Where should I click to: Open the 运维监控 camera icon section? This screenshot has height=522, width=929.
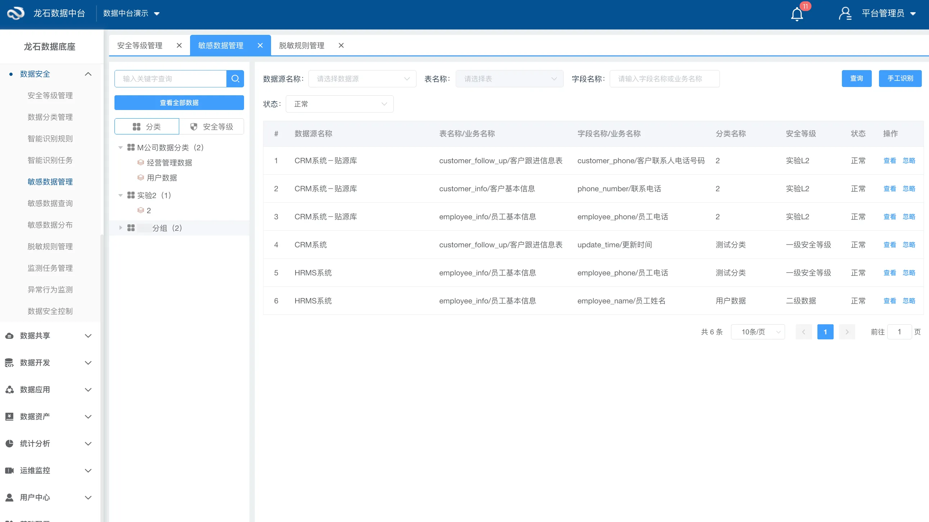(10, 471)
